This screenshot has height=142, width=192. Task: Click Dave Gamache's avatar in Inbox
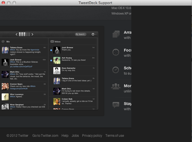click(x=57, y=71)
